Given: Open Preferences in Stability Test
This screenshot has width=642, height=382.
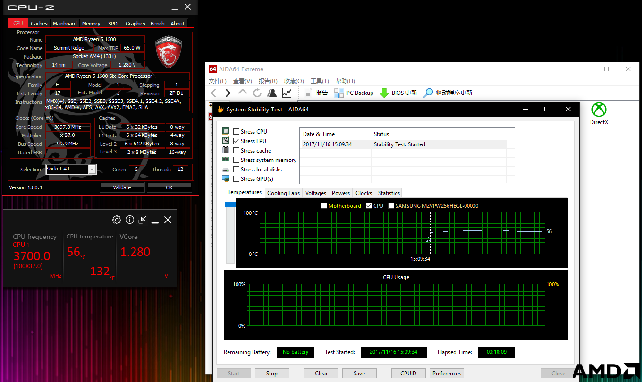Looking at the screenshot, I should pyautogui.click(x=447, y=373).
